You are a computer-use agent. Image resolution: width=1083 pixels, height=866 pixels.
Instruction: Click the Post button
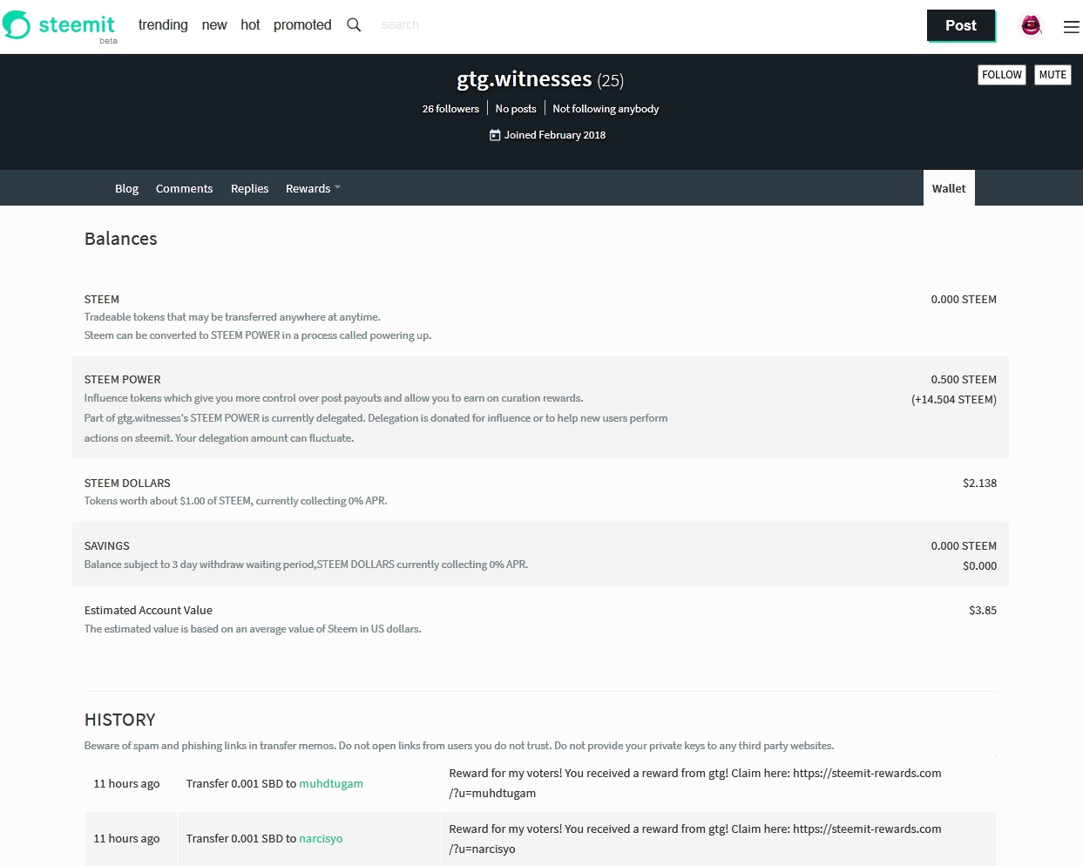[960, 25]
